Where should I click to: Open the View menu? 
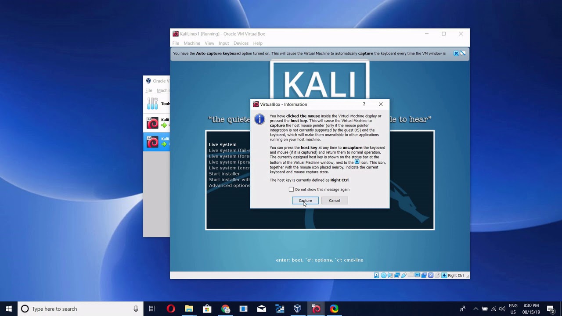(x=209, y=43)
